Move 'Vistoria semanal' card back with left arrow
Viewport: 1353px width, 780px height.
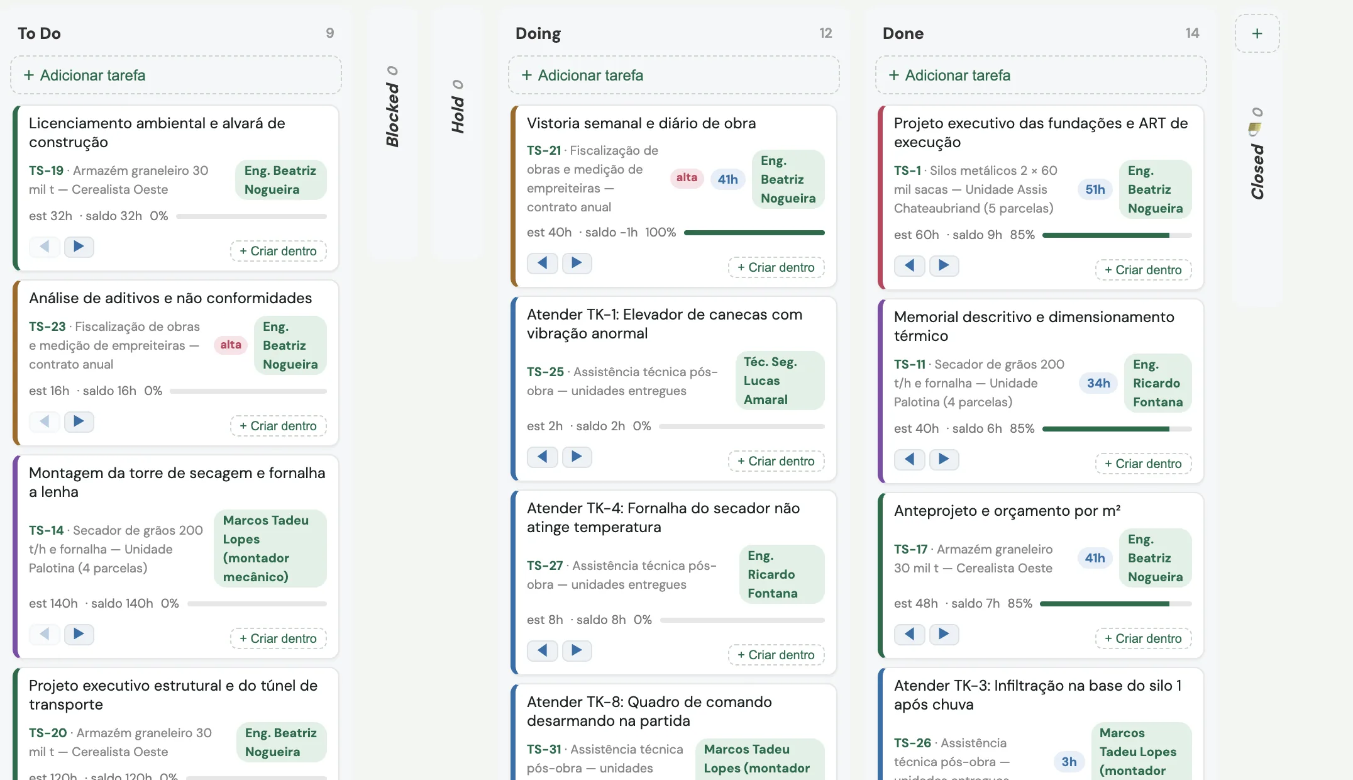click(543, 263)
